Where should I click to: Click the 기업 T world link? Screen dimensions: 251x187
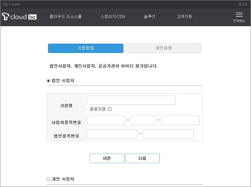pos(11,4)
